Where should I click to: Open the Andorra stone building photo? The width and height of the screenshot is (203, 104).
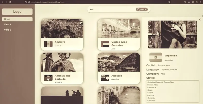pos(62,28)
